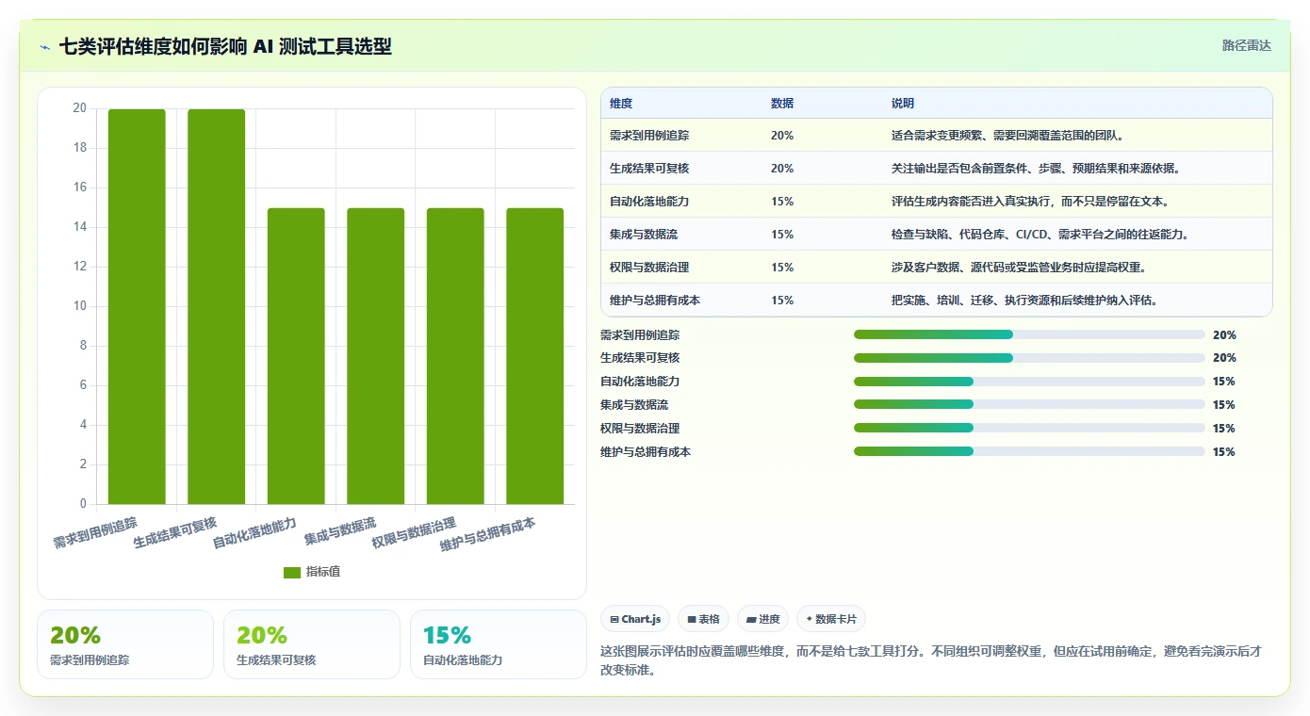Select 生成结果可复核 cell in the table
The width and height of the screenshot is (1310, 716).
(649, 169)
